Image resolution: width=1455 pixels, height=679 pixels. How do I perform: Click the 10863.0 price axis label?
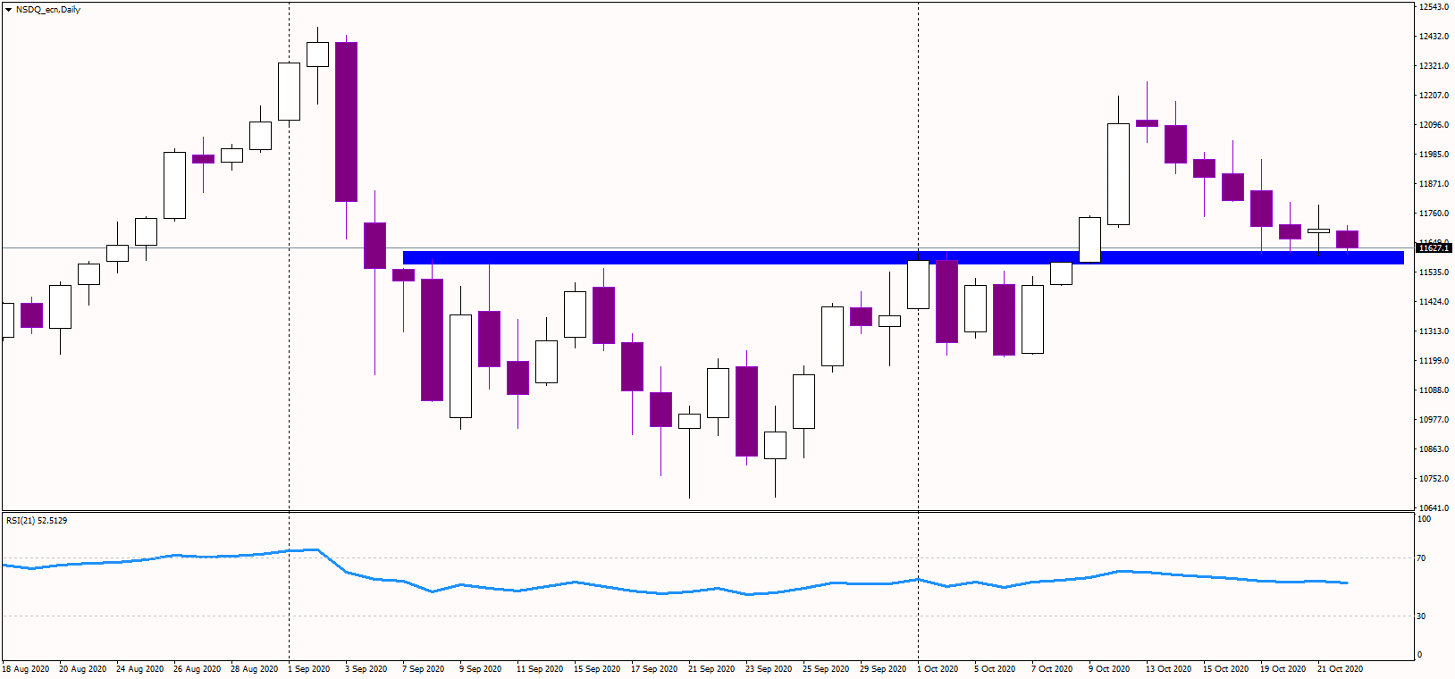pyautogui.click(x=1434, y=449)
